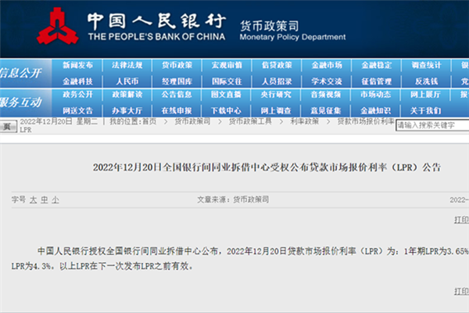
Task: Go to 利率政策 breadcrumb link
Action: [x=305, y=121]
